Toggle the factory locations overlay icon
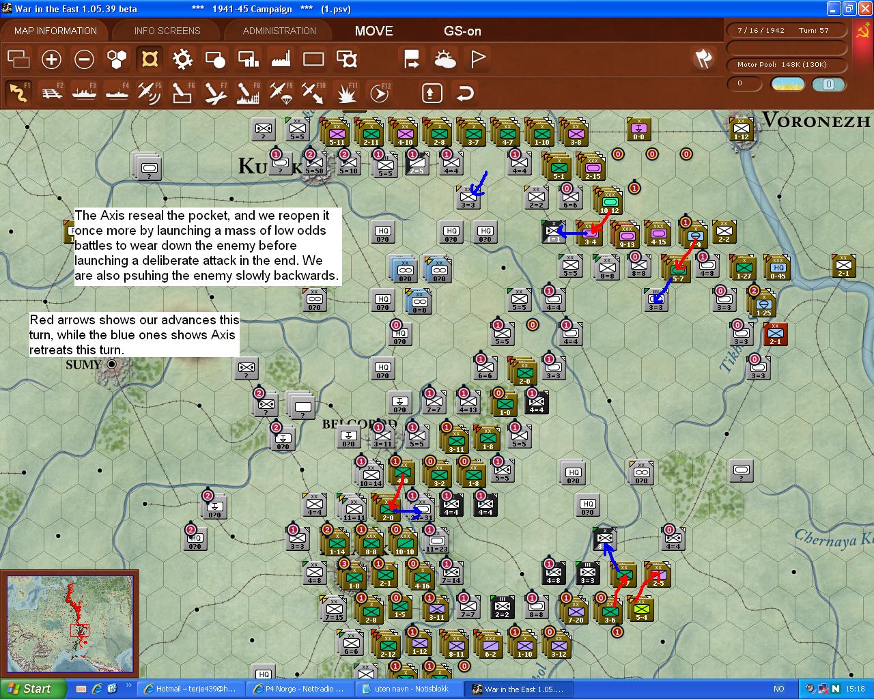The height and width of the screenshot is (699, 874). click(281, 59)
